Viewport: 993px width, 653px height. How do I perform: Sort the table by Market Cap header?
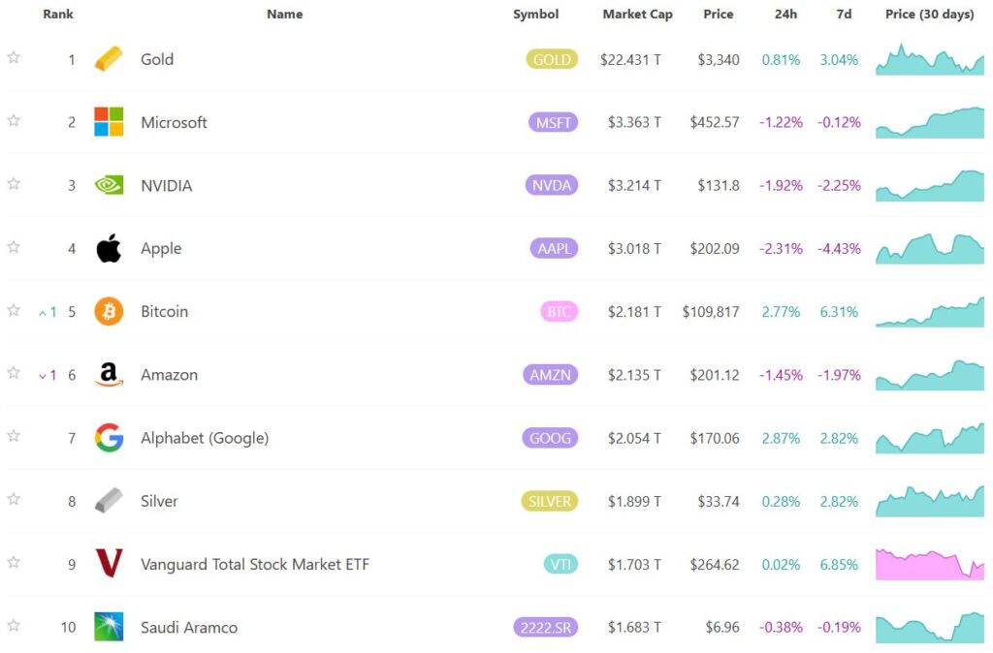click(x=637, y=15)
